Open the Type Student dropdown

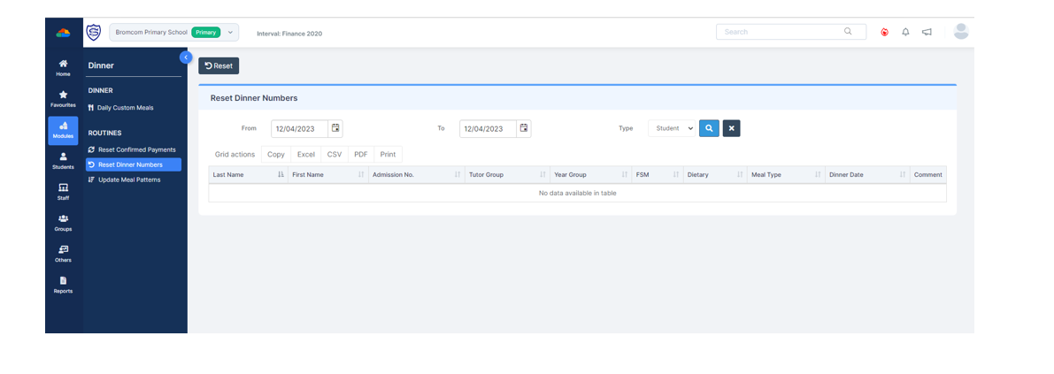pyautogui.click(x=673, y=128)
